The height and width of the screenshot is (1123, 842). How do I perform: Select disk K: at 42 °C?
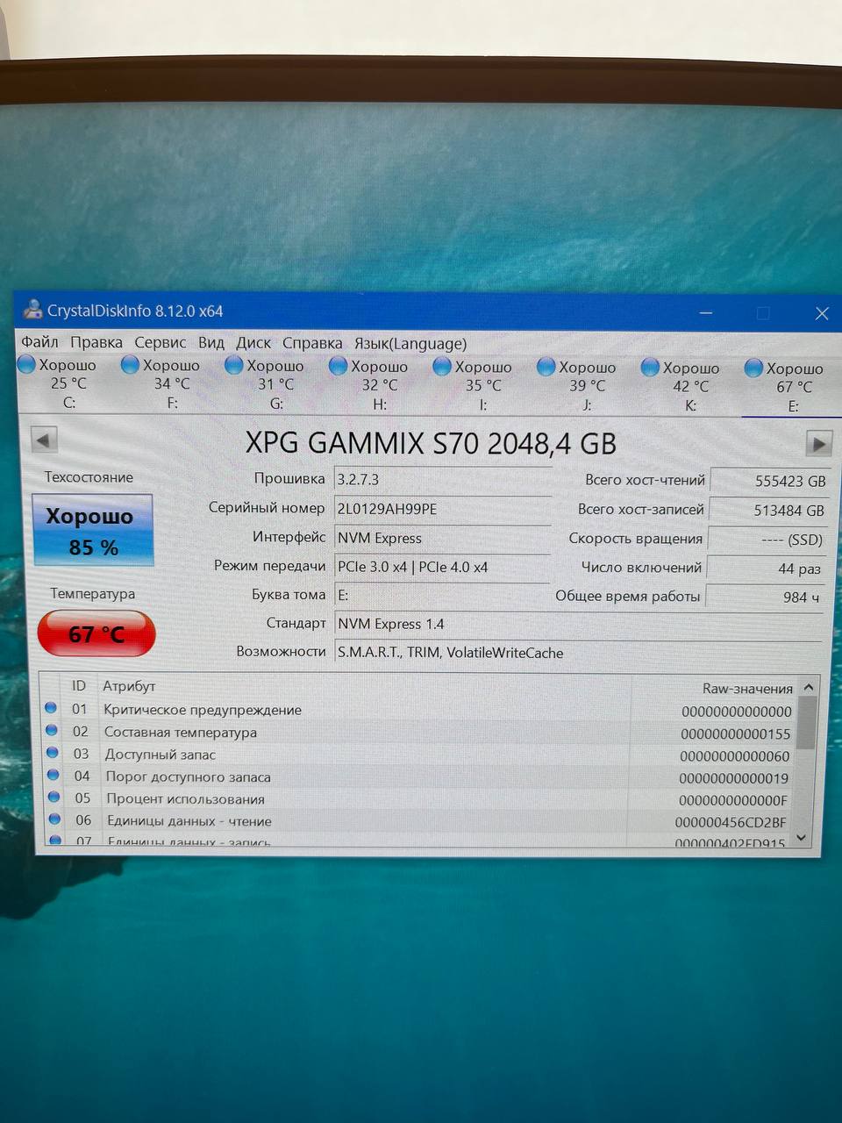(681, 387)
